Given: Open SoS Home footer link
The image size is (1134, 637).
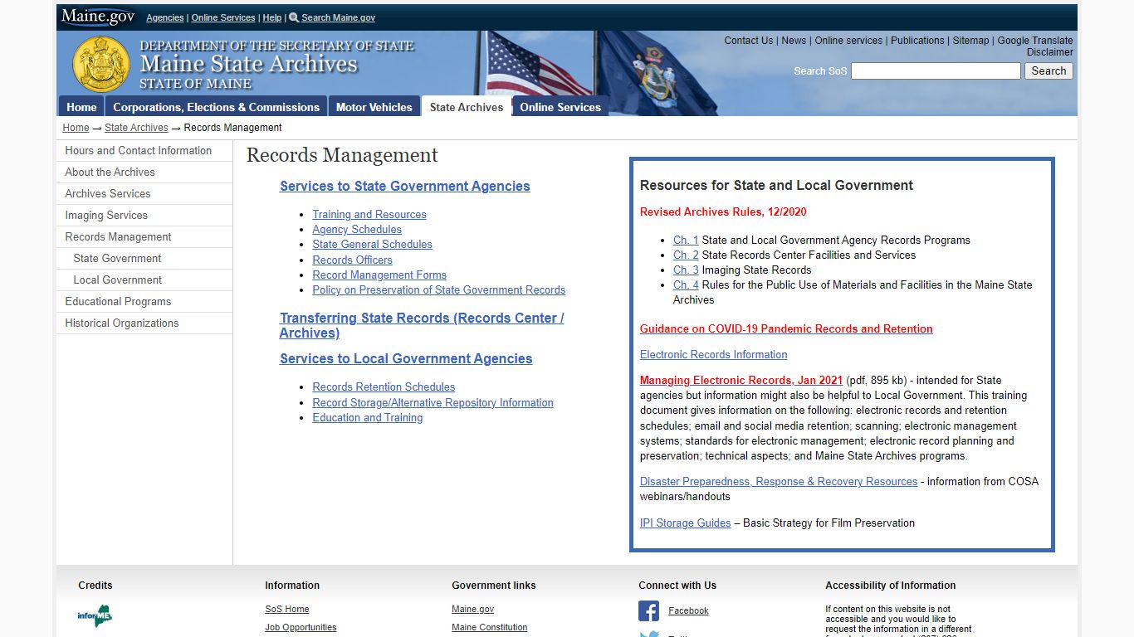Looking at the screenshot, I should (287, 609).
